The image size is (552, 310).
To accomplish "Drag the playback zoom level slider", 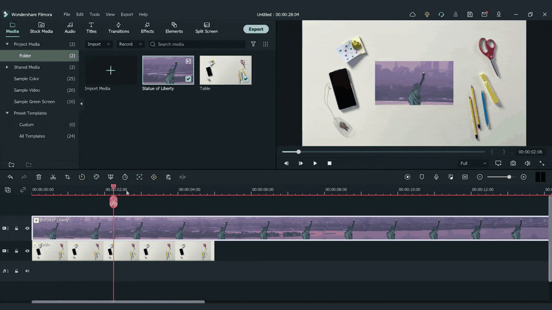I will click(509, 177).
